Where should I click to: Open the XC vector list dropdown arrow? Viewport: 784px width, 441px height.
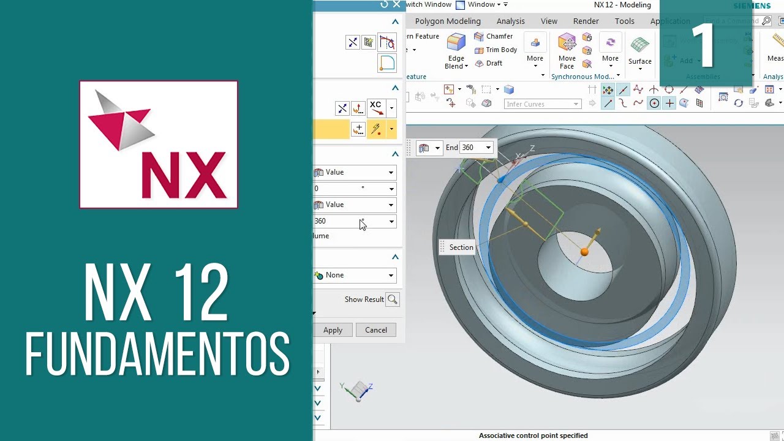[x=391, y=109]
